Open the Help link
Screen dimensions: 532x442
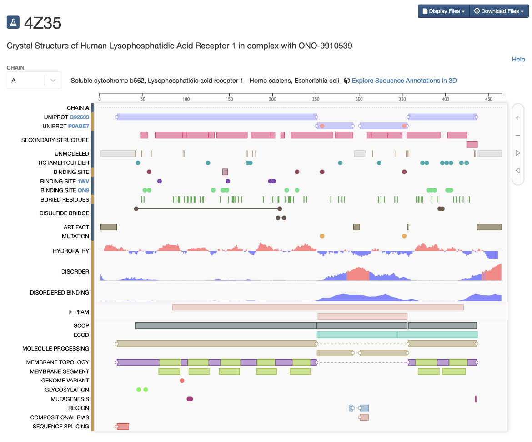tap(518, 59)
